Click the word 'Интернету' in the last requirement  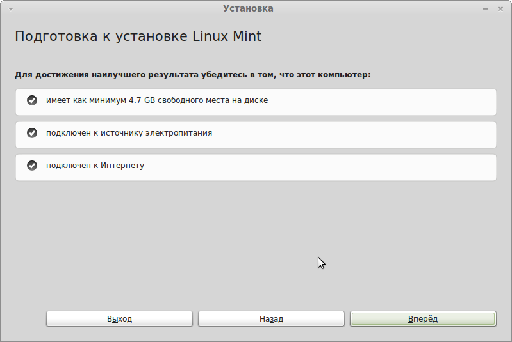[x=122, y=166]
